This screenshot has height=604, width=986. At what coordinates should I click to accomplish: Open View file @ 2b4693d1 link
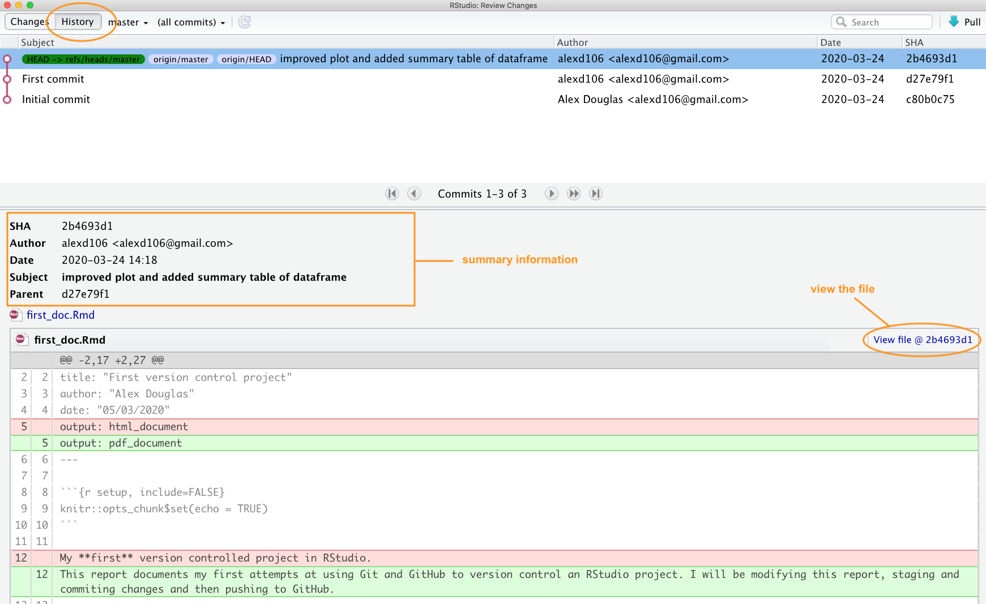click(x=922, y=340)
